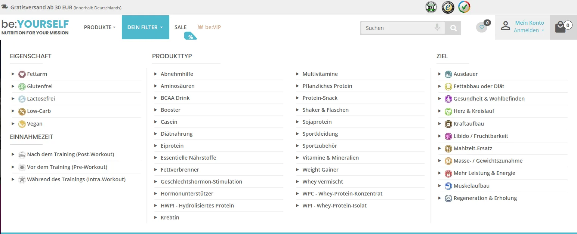This screenshot has width=577, height=234.
Task: Click the microphone voice search icon
Action: 437,28
